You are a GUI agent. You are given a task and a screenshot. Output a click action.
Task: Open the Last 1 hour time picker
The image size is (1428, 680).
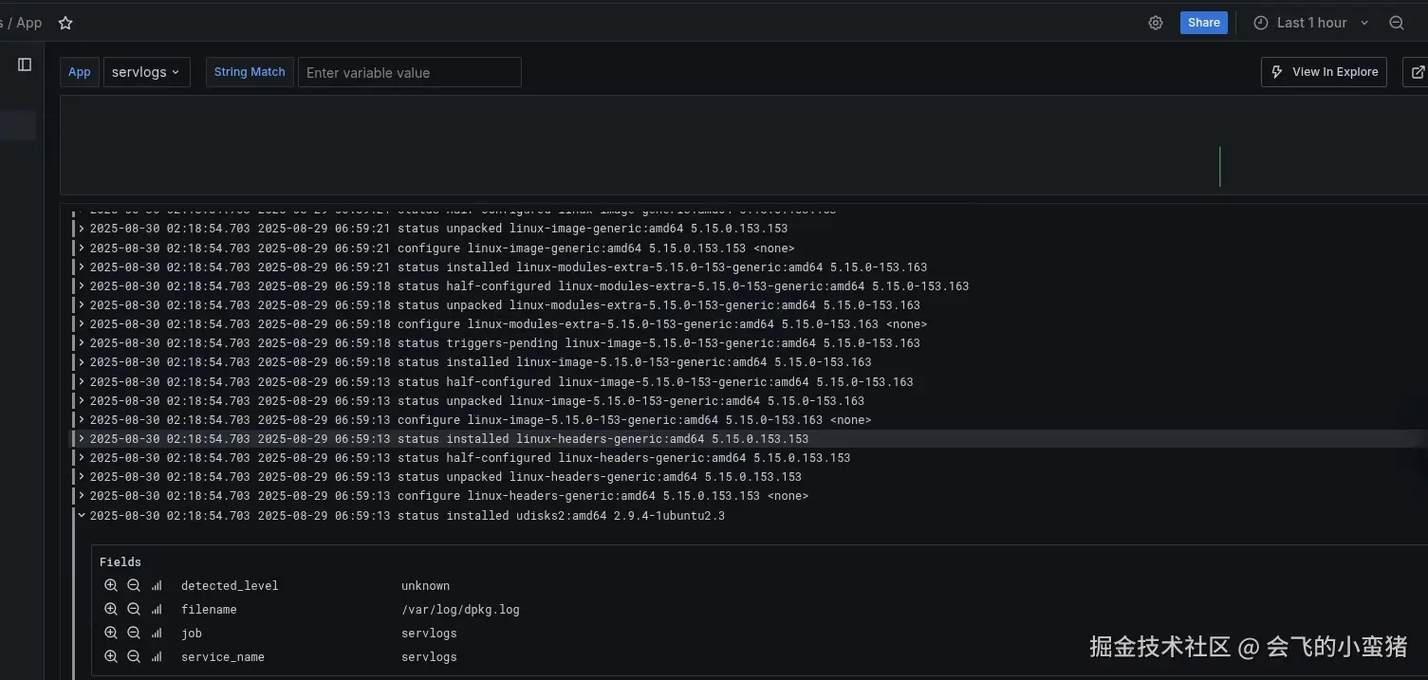coord(1311,23)
